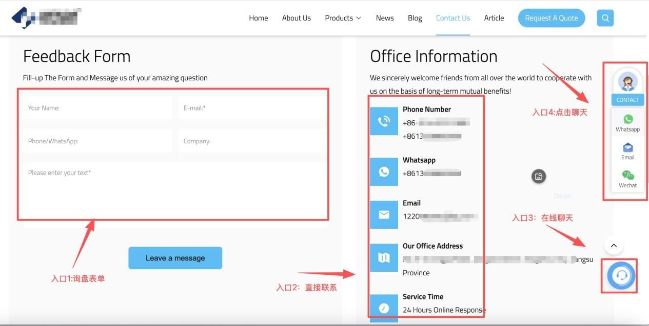649x326 pixels.
Task: Focus the Phone/WhatsApp input field
Action: coord(97,141)
